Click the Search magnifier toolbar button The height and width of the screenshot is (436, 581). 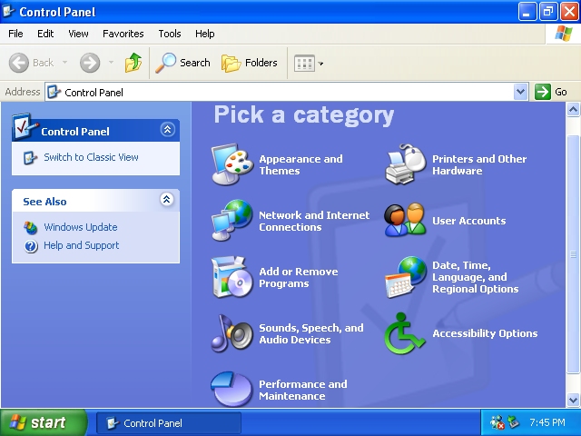(182, 63)
